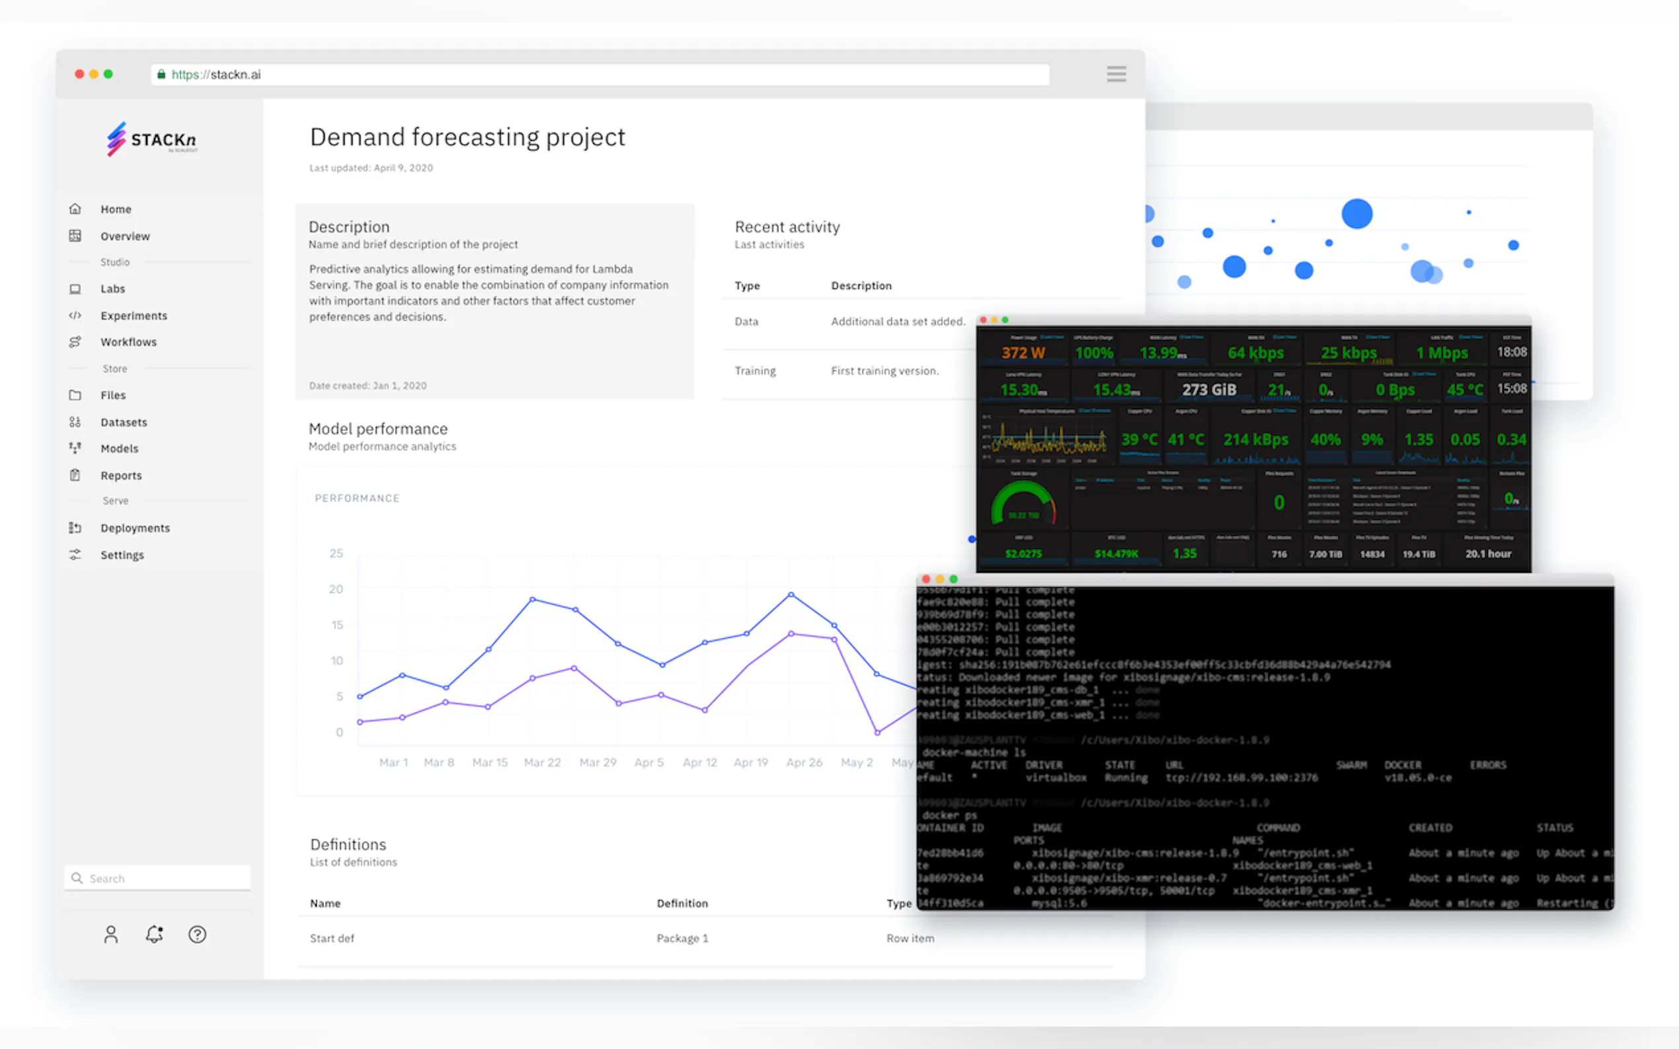Open the notifications bell icon
Screen dimensions: 1679x1049
pos(154,935)
